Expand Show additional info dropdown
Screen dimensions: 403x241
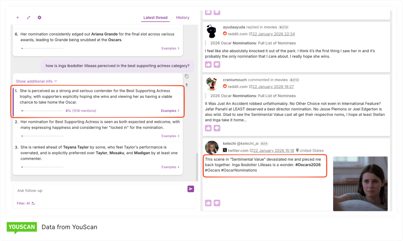click(37, 81)
